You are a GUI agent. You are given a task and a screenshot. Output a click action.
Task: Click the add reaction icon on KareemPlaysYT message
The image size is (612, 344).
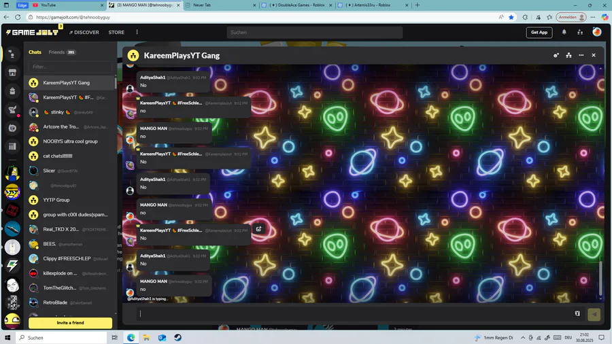coord(258,229)
